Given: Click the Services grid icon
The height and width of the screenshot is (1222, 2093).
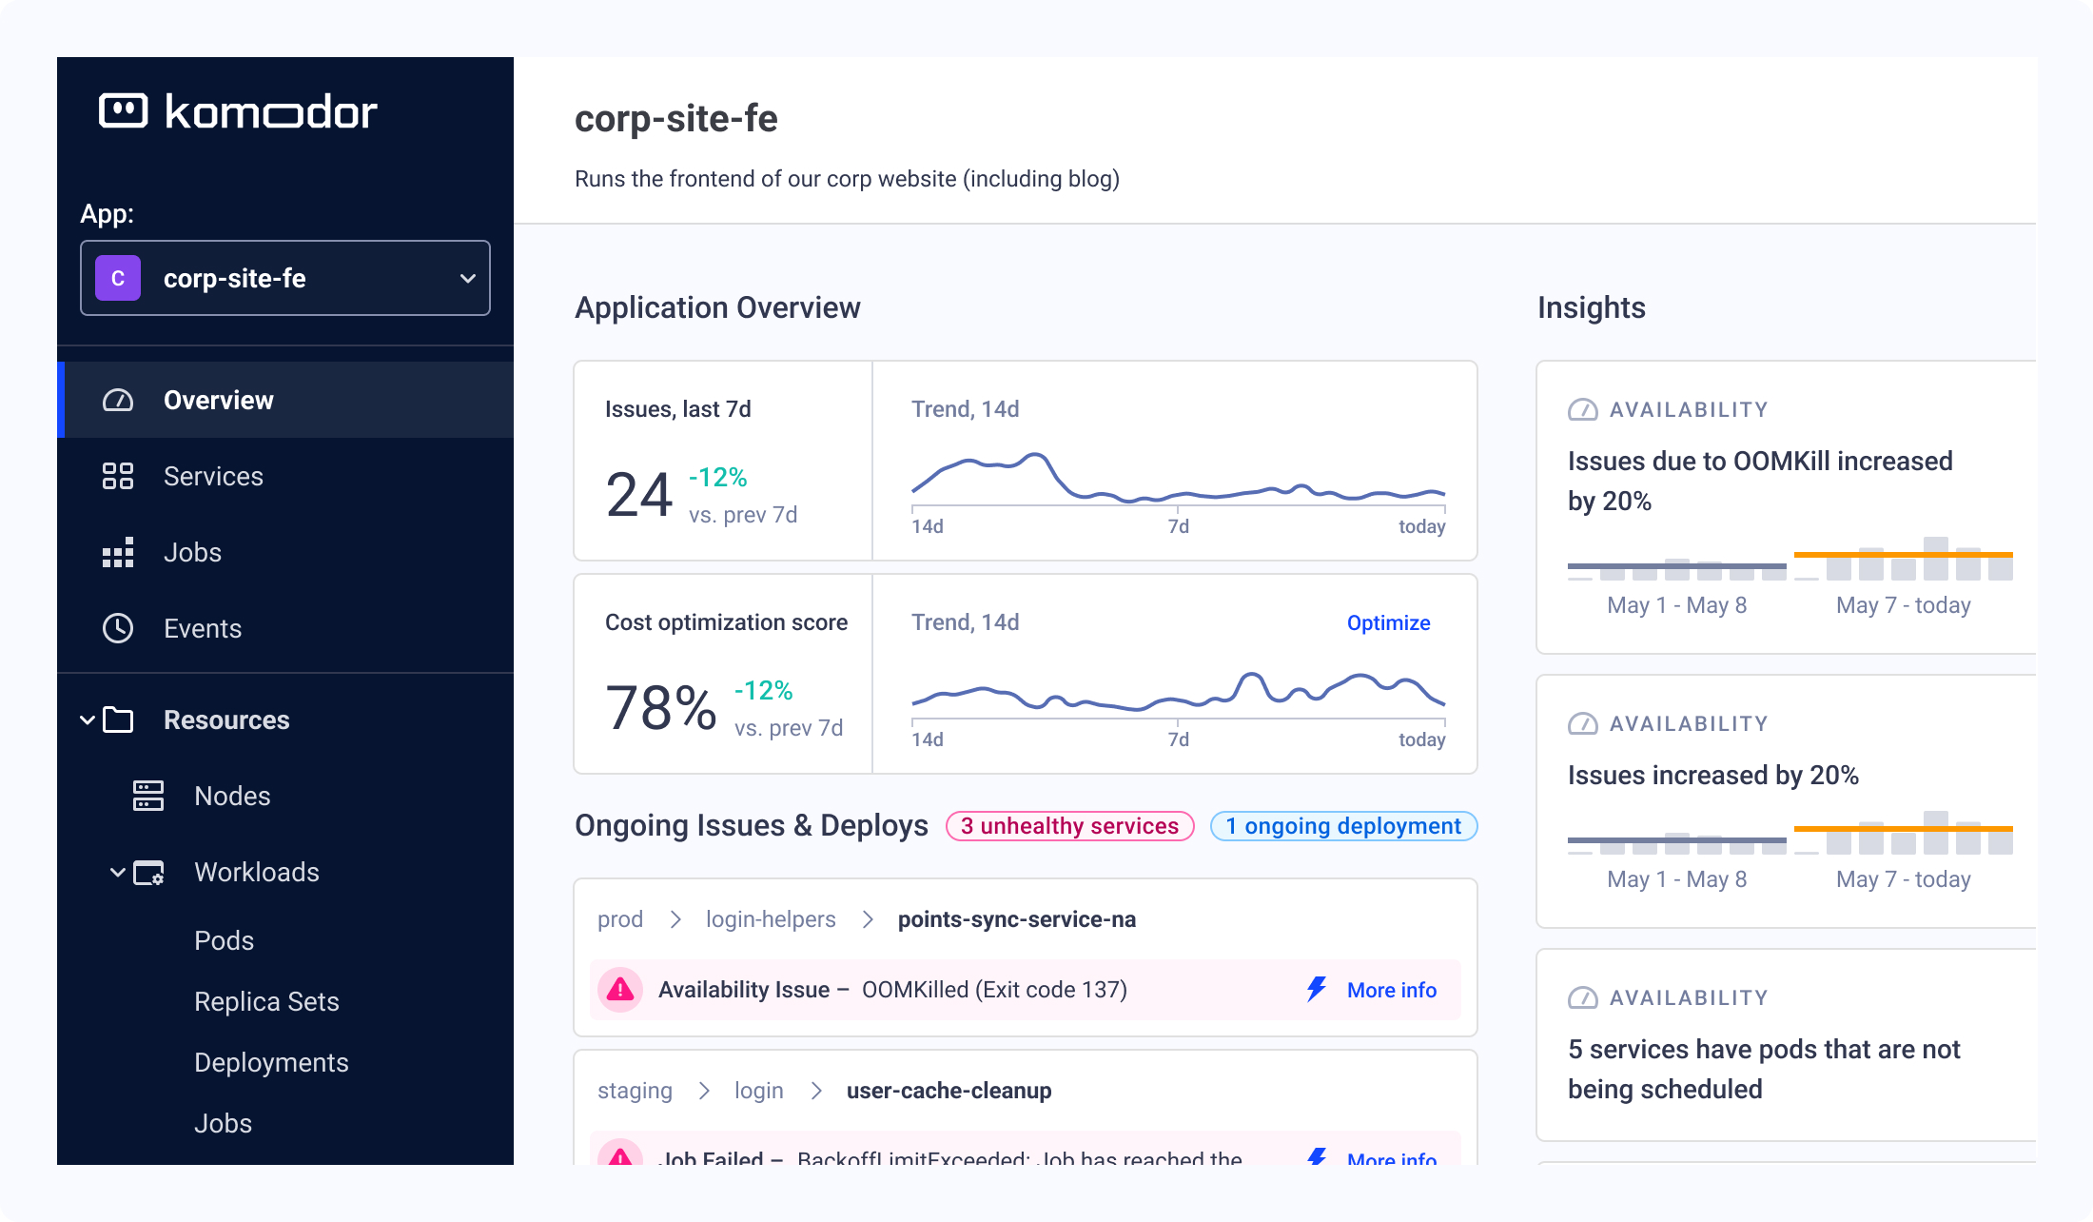Looking at the screenshot, I should point(118,476).
